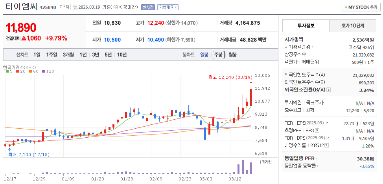Click the 코스닥 market badge
Viewport: 383px width, 184px height.
pyautogui.click(x=64, y=7)
